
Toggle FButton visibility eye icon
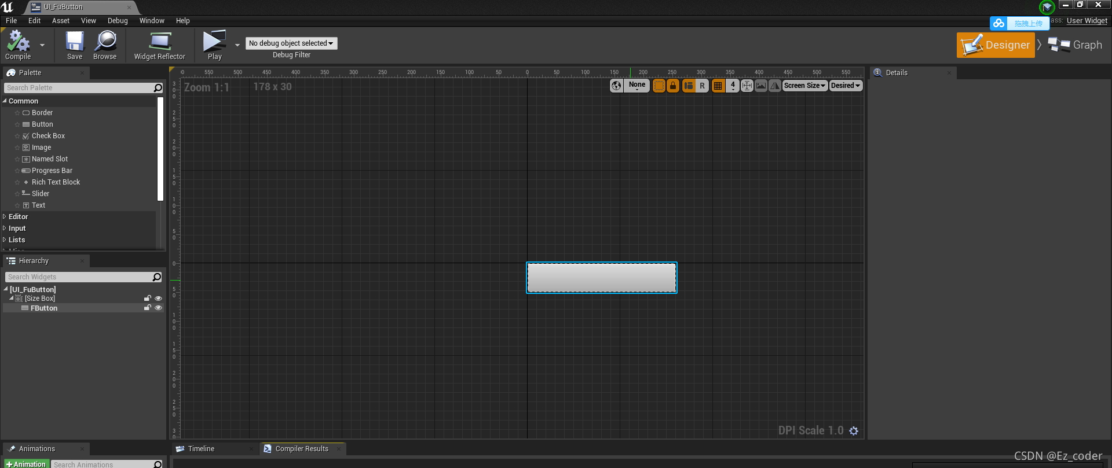158,308
